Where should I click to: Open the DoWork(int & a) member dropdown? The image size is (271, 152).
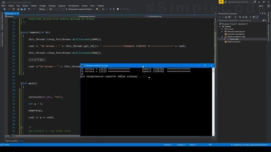pyautogui.click(x=180, y=16)
